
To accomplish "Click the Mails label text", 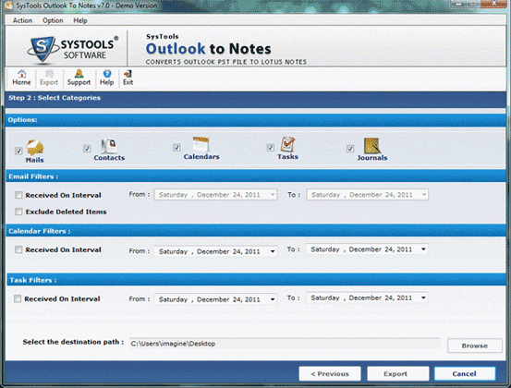I will [x=34, y=160].
